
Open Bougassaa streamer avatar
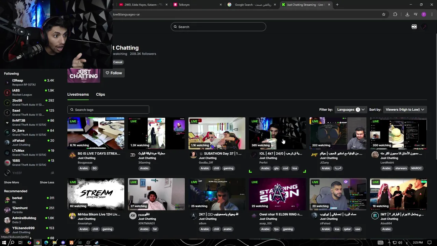pos(72,155)
